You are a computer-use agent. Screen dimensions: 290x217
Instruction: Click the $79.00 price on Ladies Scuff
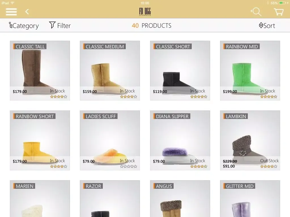(89, 161)
